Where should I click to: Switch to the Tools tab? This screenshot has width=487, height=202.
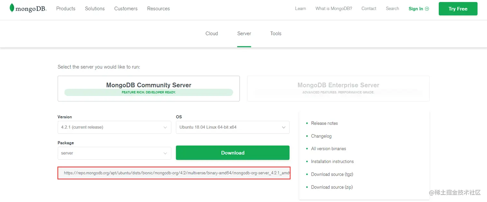[x=276, y=34]
